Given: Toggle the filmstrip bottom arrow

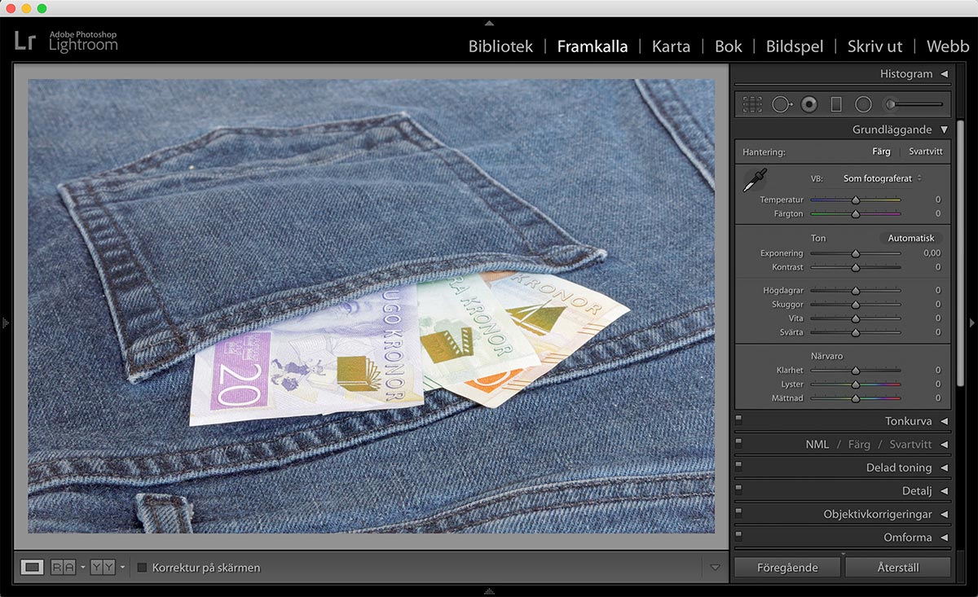Looking at the screenshot, I should (489, 591).
